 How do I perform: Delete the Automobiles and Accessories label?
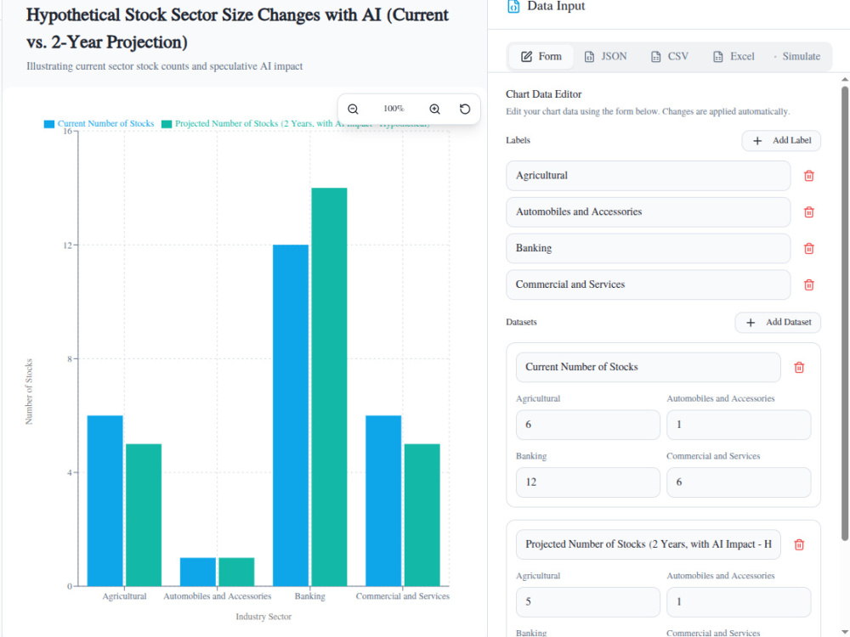809,211
